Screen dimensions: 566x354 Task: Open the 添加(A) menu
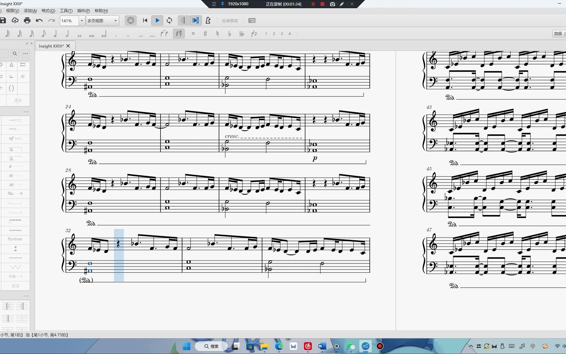point(30,11)
